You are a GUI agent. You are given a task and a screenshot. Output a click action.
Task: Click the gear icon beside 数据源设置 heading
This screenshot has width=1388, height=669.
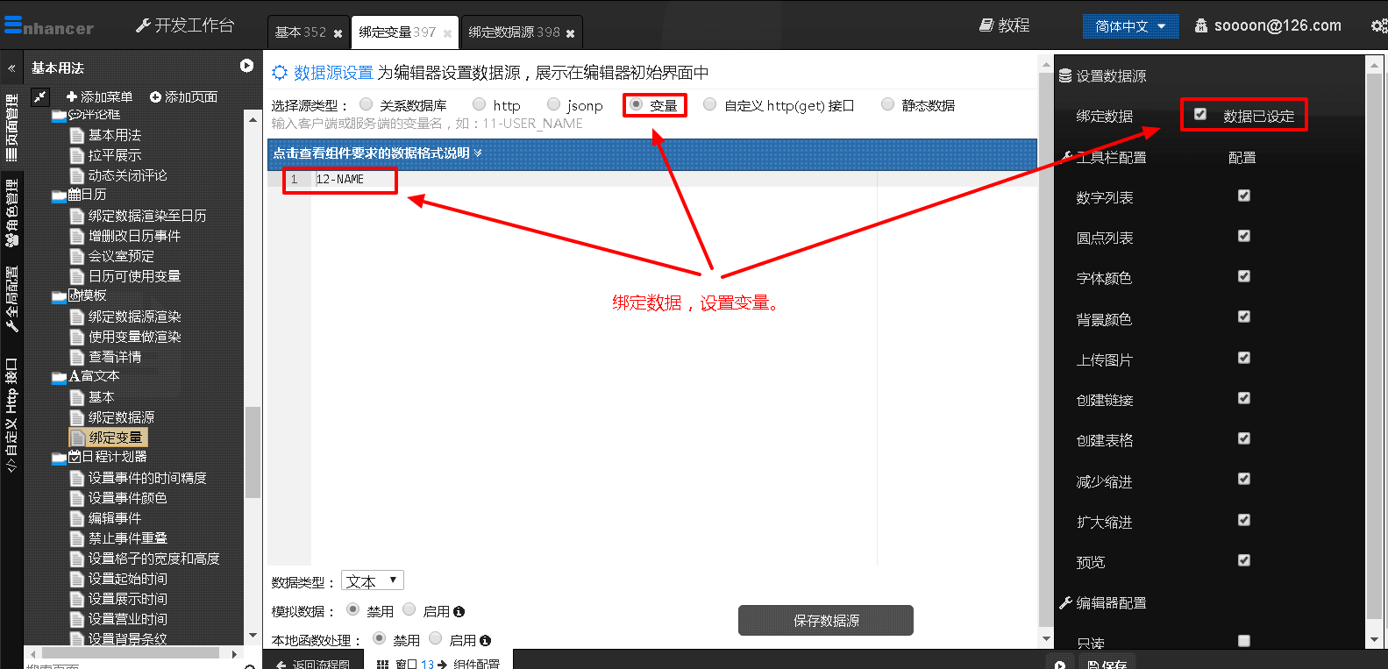280,72
